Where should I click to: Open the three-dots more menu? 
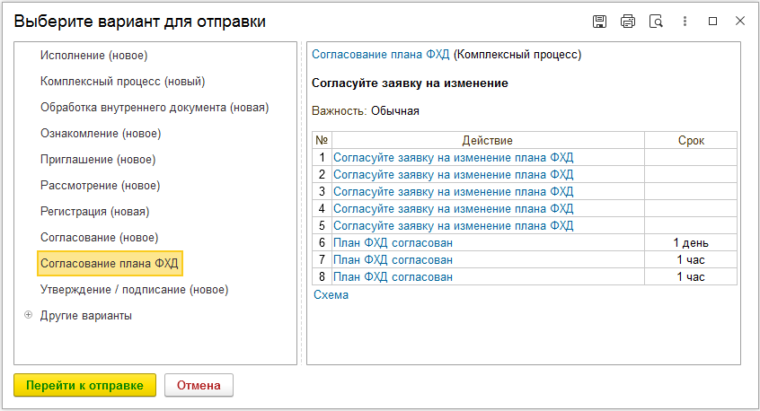click(685, 22)
